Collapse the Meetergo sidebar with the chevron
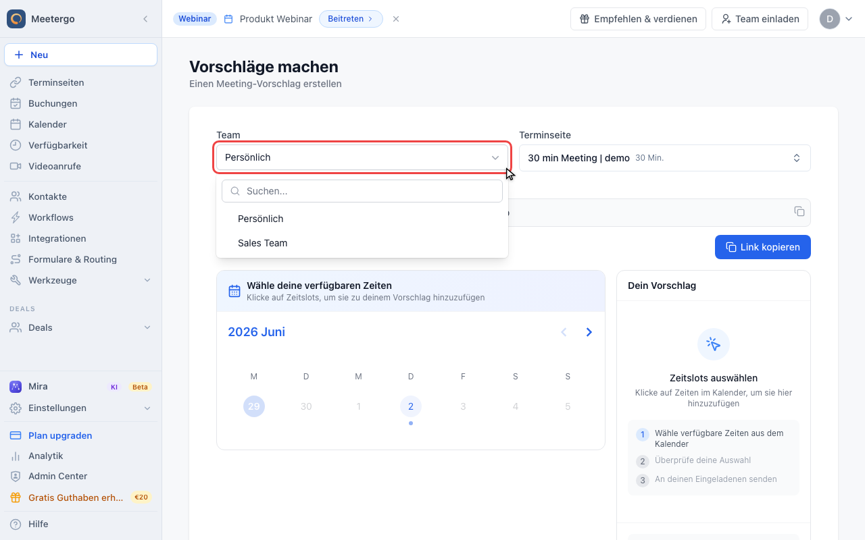 145,19
